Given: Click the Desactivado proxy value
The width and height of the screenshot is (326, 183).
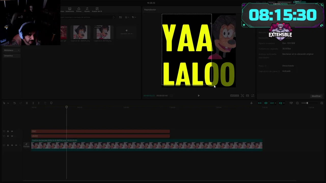Looking at the screenshot, I should tap(288, 66).
